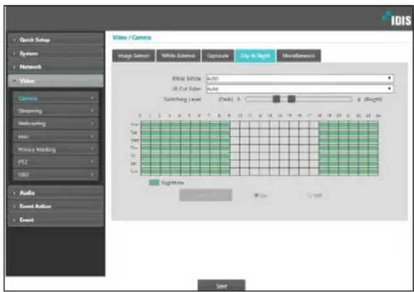Image resolution: width=414 pixels, height=292 pixels.
Task: Open the Streaming submenu item
Action: click(56, 111)
